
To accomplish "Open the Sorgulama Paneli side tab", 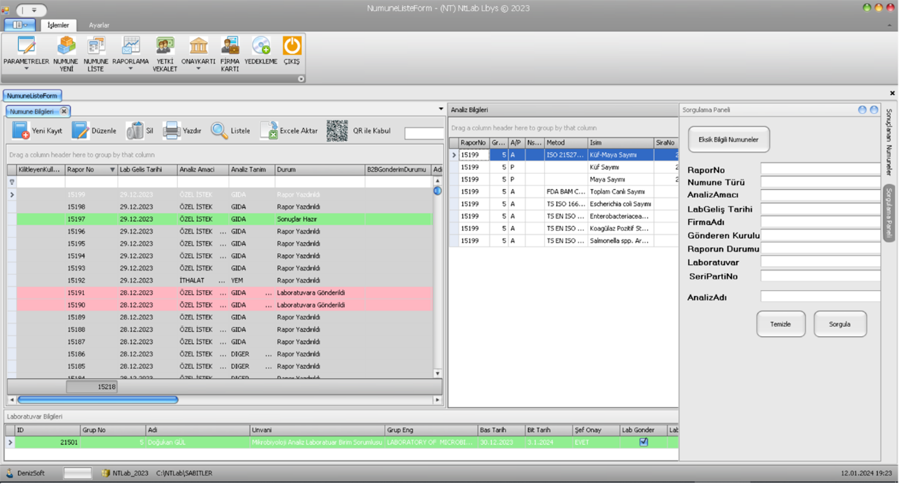I will tap(889, 213).
